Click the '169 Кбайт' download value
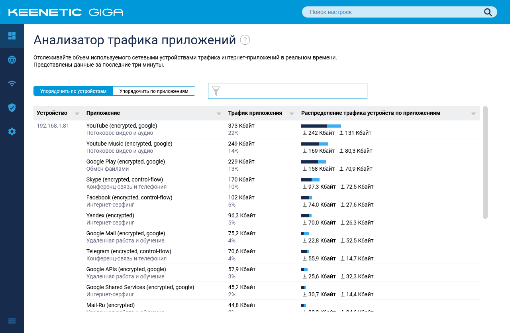The image size is (510, 333). click(x=322, y=151)
